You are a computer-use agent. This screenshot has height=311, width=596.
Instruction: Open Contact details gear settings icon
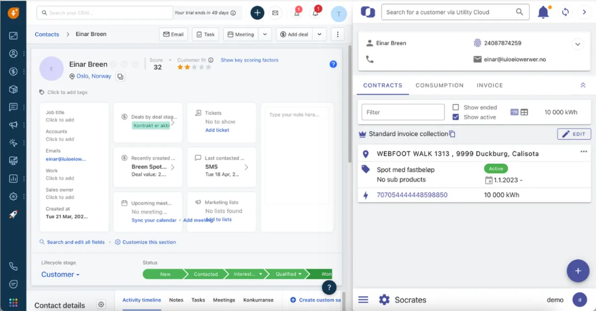pyautogui.click(x=101, y=305)
